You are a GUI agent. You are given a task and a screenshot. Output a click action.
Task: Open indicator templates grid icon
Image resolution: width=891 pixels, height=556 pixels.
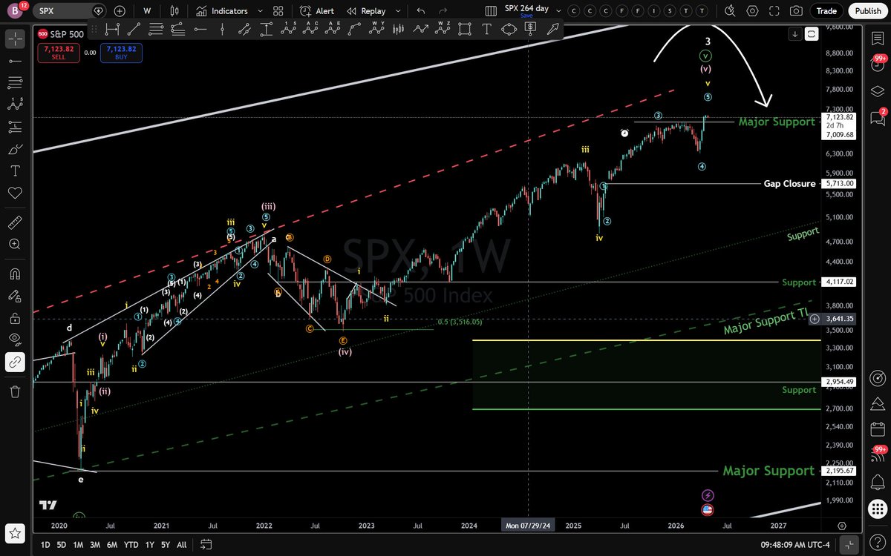point(278,11)
